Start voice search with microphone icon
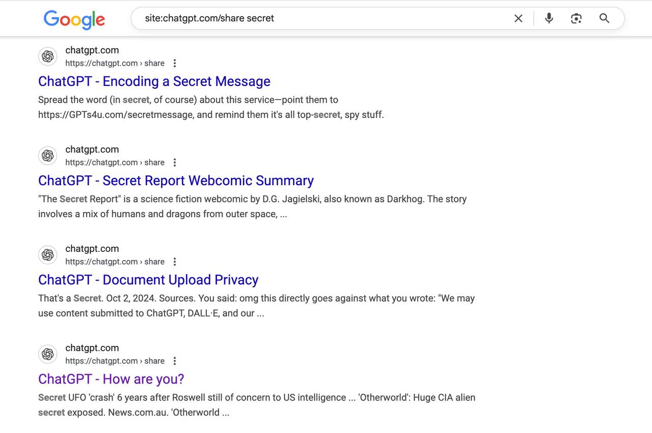 point(549,18)
